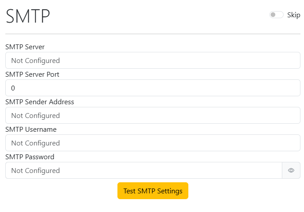Click the divider line below SMTP heading
This screenshot has width=304, height=212.
coord(152,34)
